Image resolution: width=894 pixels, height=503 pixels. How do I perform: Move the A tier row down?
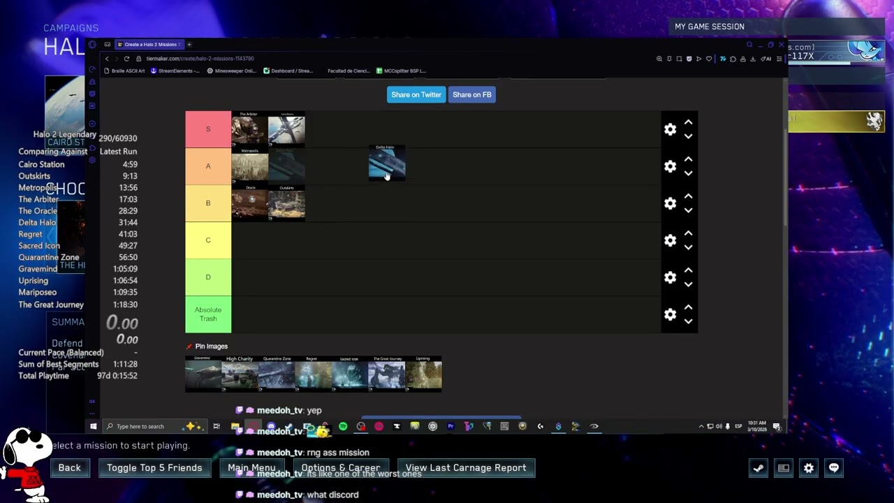(x=688, y=173)
